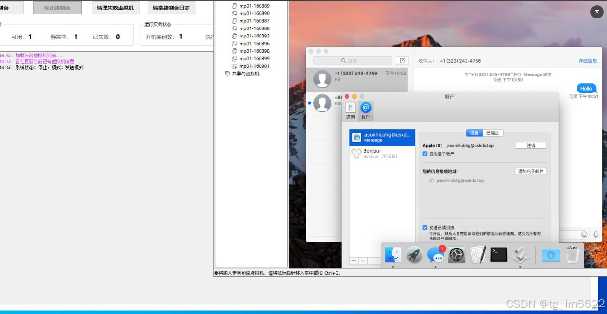Select the jasonhlubhg iMessage account row
This screenshot has height=314, width=607.
tap(382, 138)
